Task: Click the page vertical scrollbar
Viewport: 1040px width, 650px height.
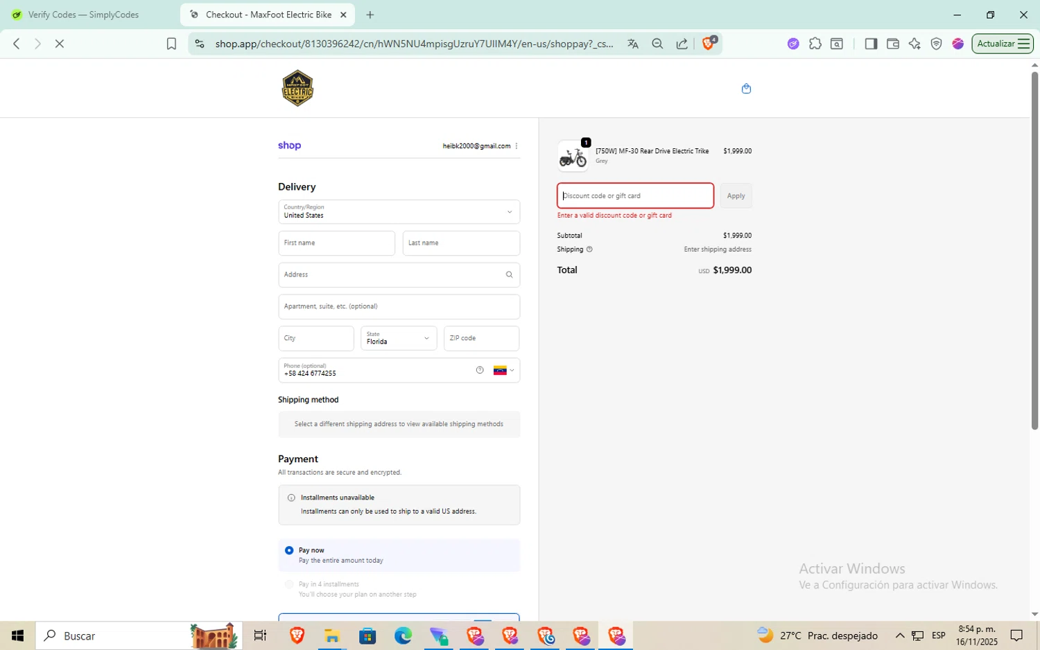Action: [1034, 249]
